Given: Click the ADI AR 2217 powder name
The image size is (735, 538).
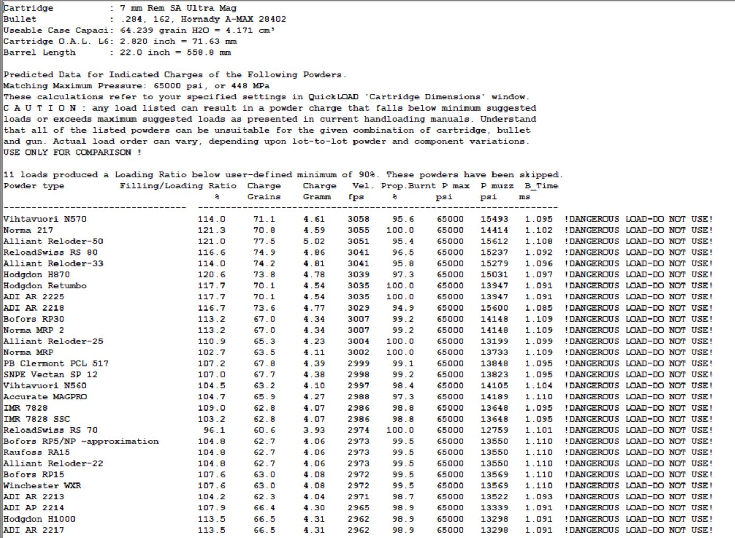Looking at the screenshot, I should tap(34, 530).
